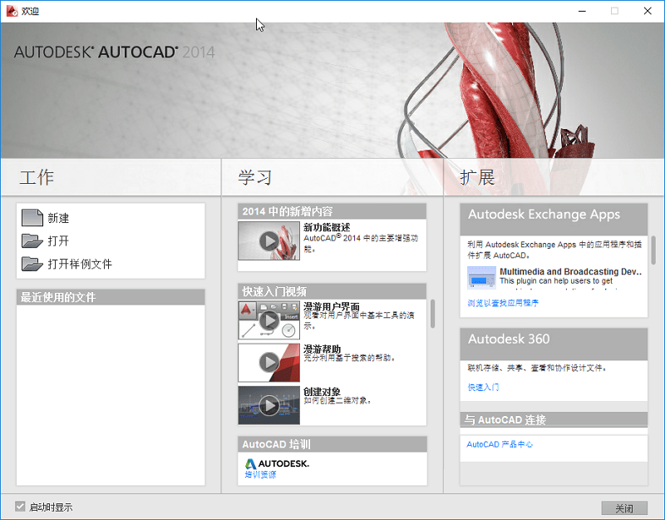Close the 欢迎 window with the X

pyautogui.click(x=648, y=11)
